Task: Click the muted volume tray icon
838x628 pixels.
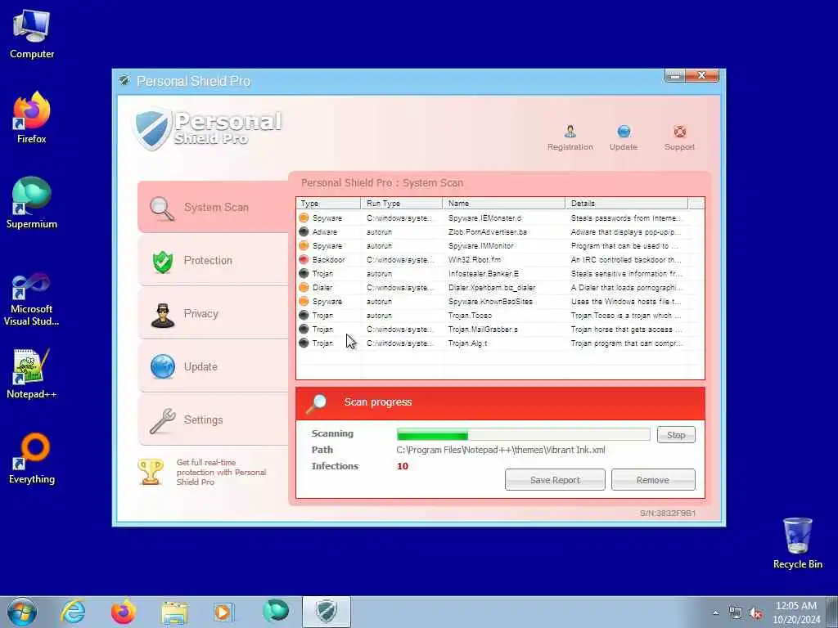Action: [x=755, y=613]
